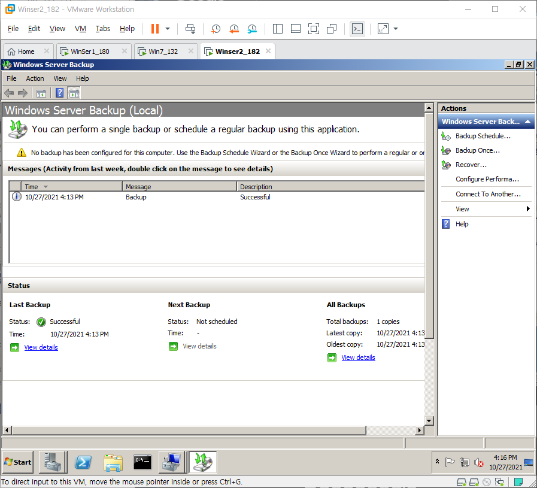Click View details under Last Backup
This screenshot has width=537, height=488.
41,347
